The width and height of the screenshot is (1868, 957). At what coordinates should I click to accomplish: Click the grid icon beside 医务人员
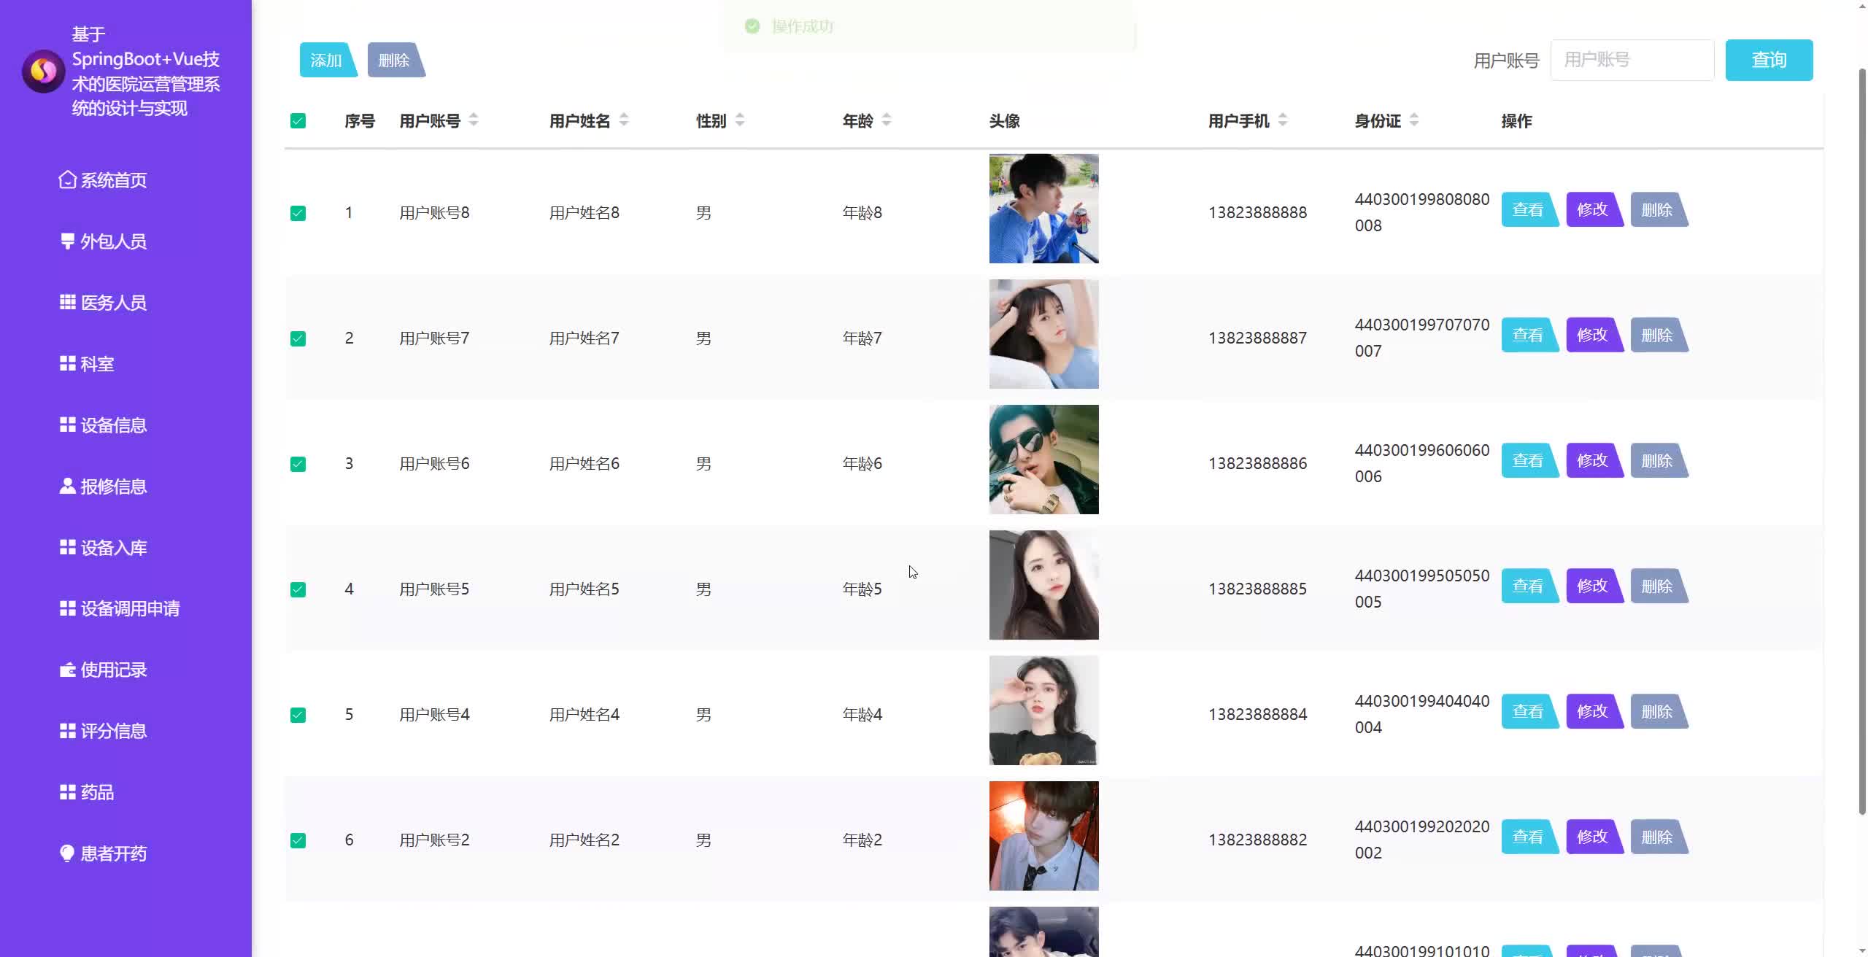tap(67, 302)
